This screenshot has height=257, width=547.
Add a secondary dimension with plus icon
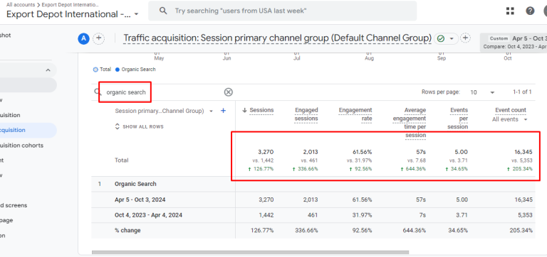pyautogui.click(x=224, y=111)
